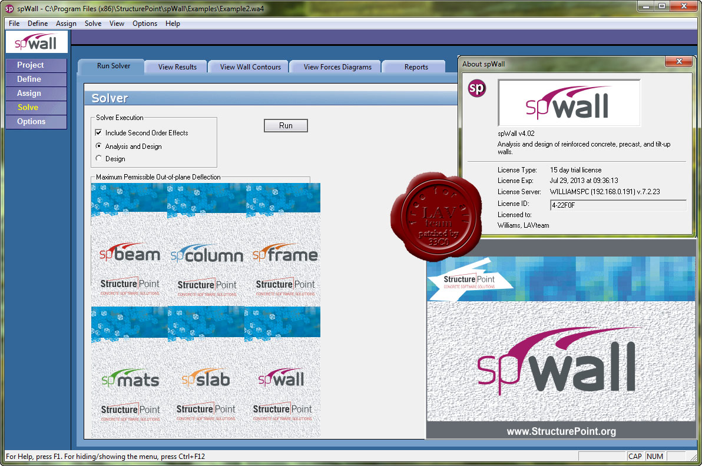The width and height of the screenshot is (702, 466).
Task: Click the license expiry date Jul 29, 2013
Action: 584,181
